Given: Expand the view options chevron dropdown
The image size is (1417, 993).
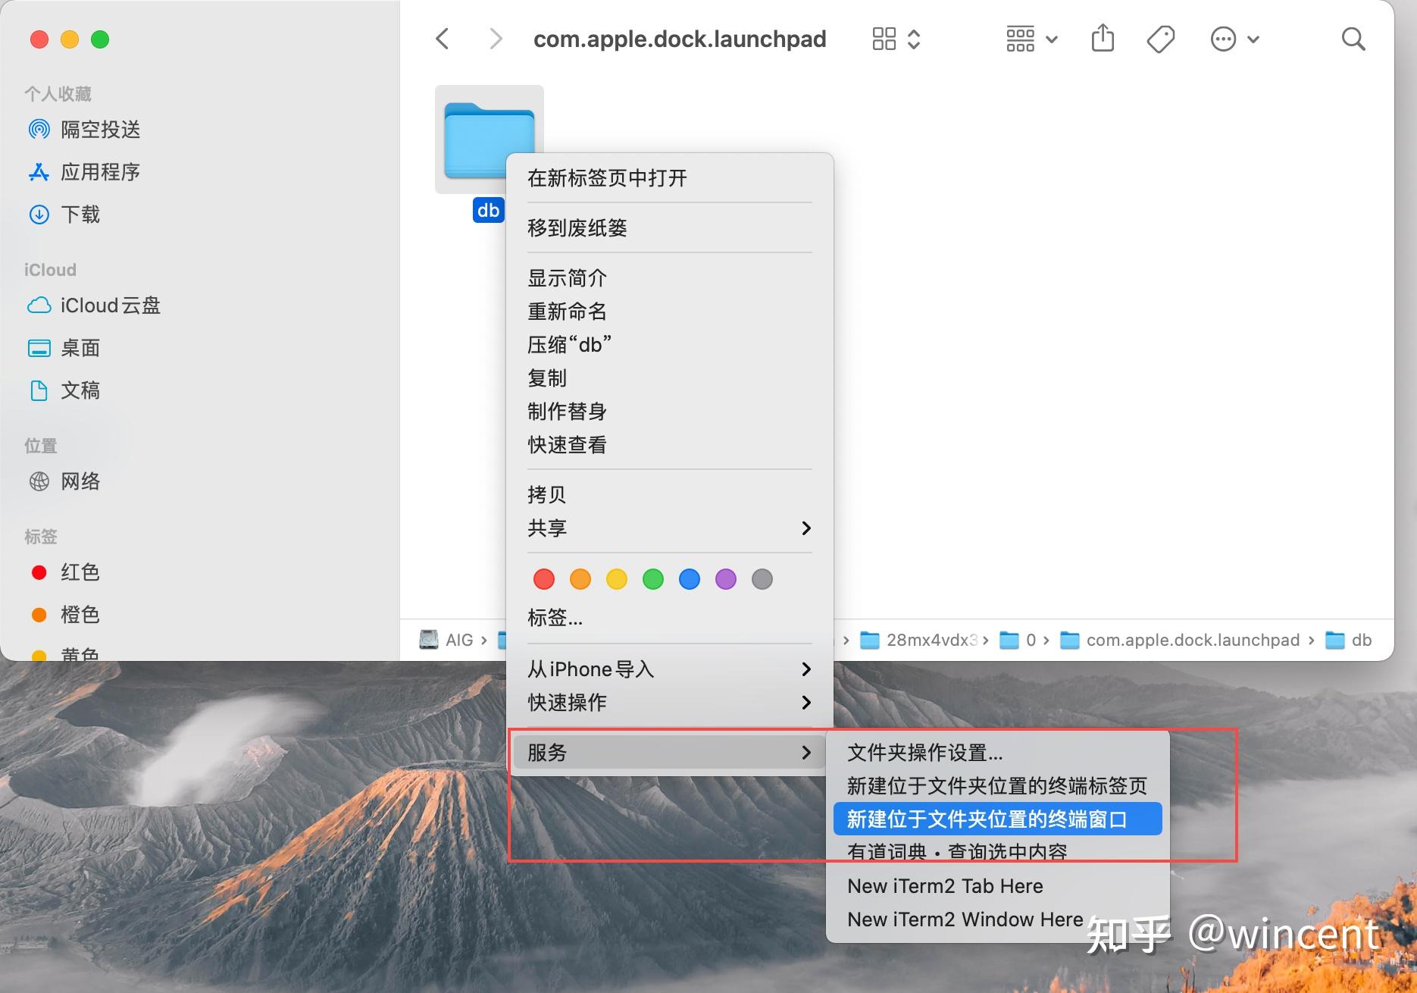Looking at the screenshot, I should click(x=915, y=39).
